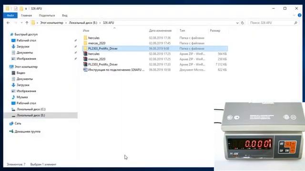The height and width of the screenshot is (171, 305).
Task: Sort by the Имя column header
Action: pos(86,30)
